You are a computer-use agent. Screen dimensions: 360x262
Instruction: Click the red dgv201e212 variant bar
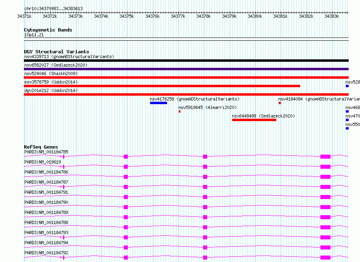[186, 94]
